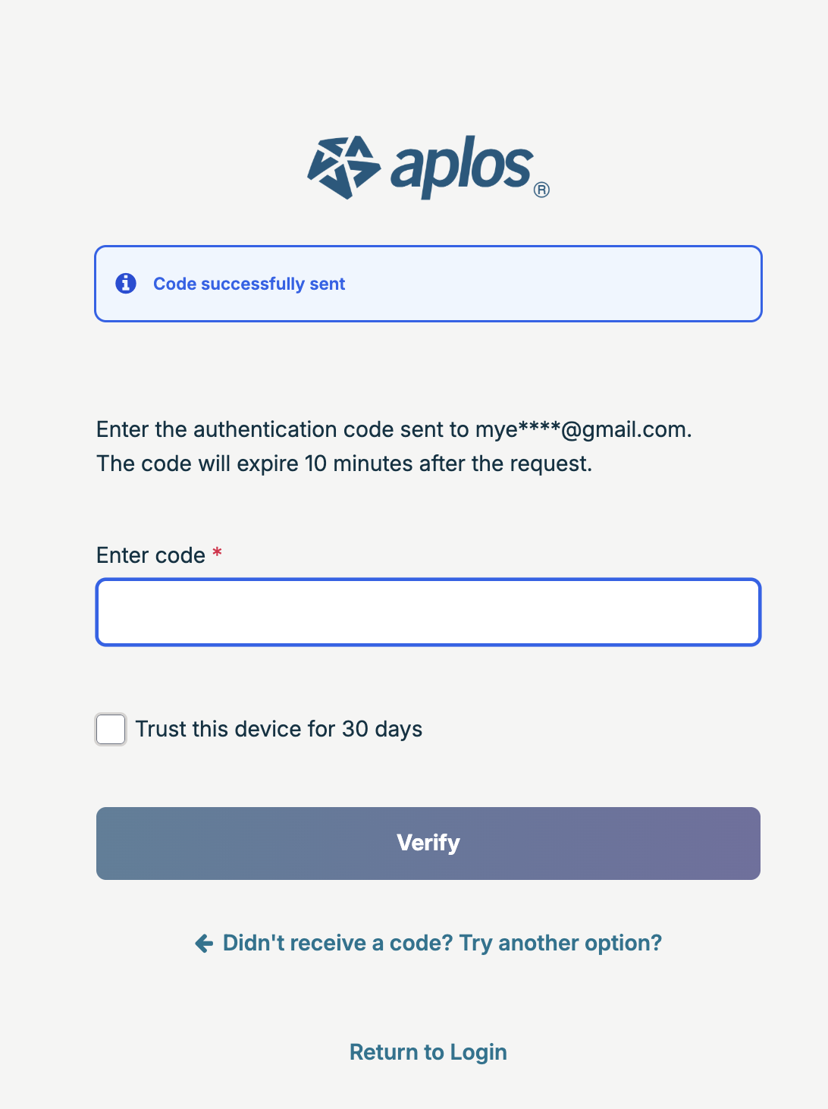Click the 'Trust this device for 30 days' label
The height and width of the screenshot is (1109, 828).
(x=278, y=729)
